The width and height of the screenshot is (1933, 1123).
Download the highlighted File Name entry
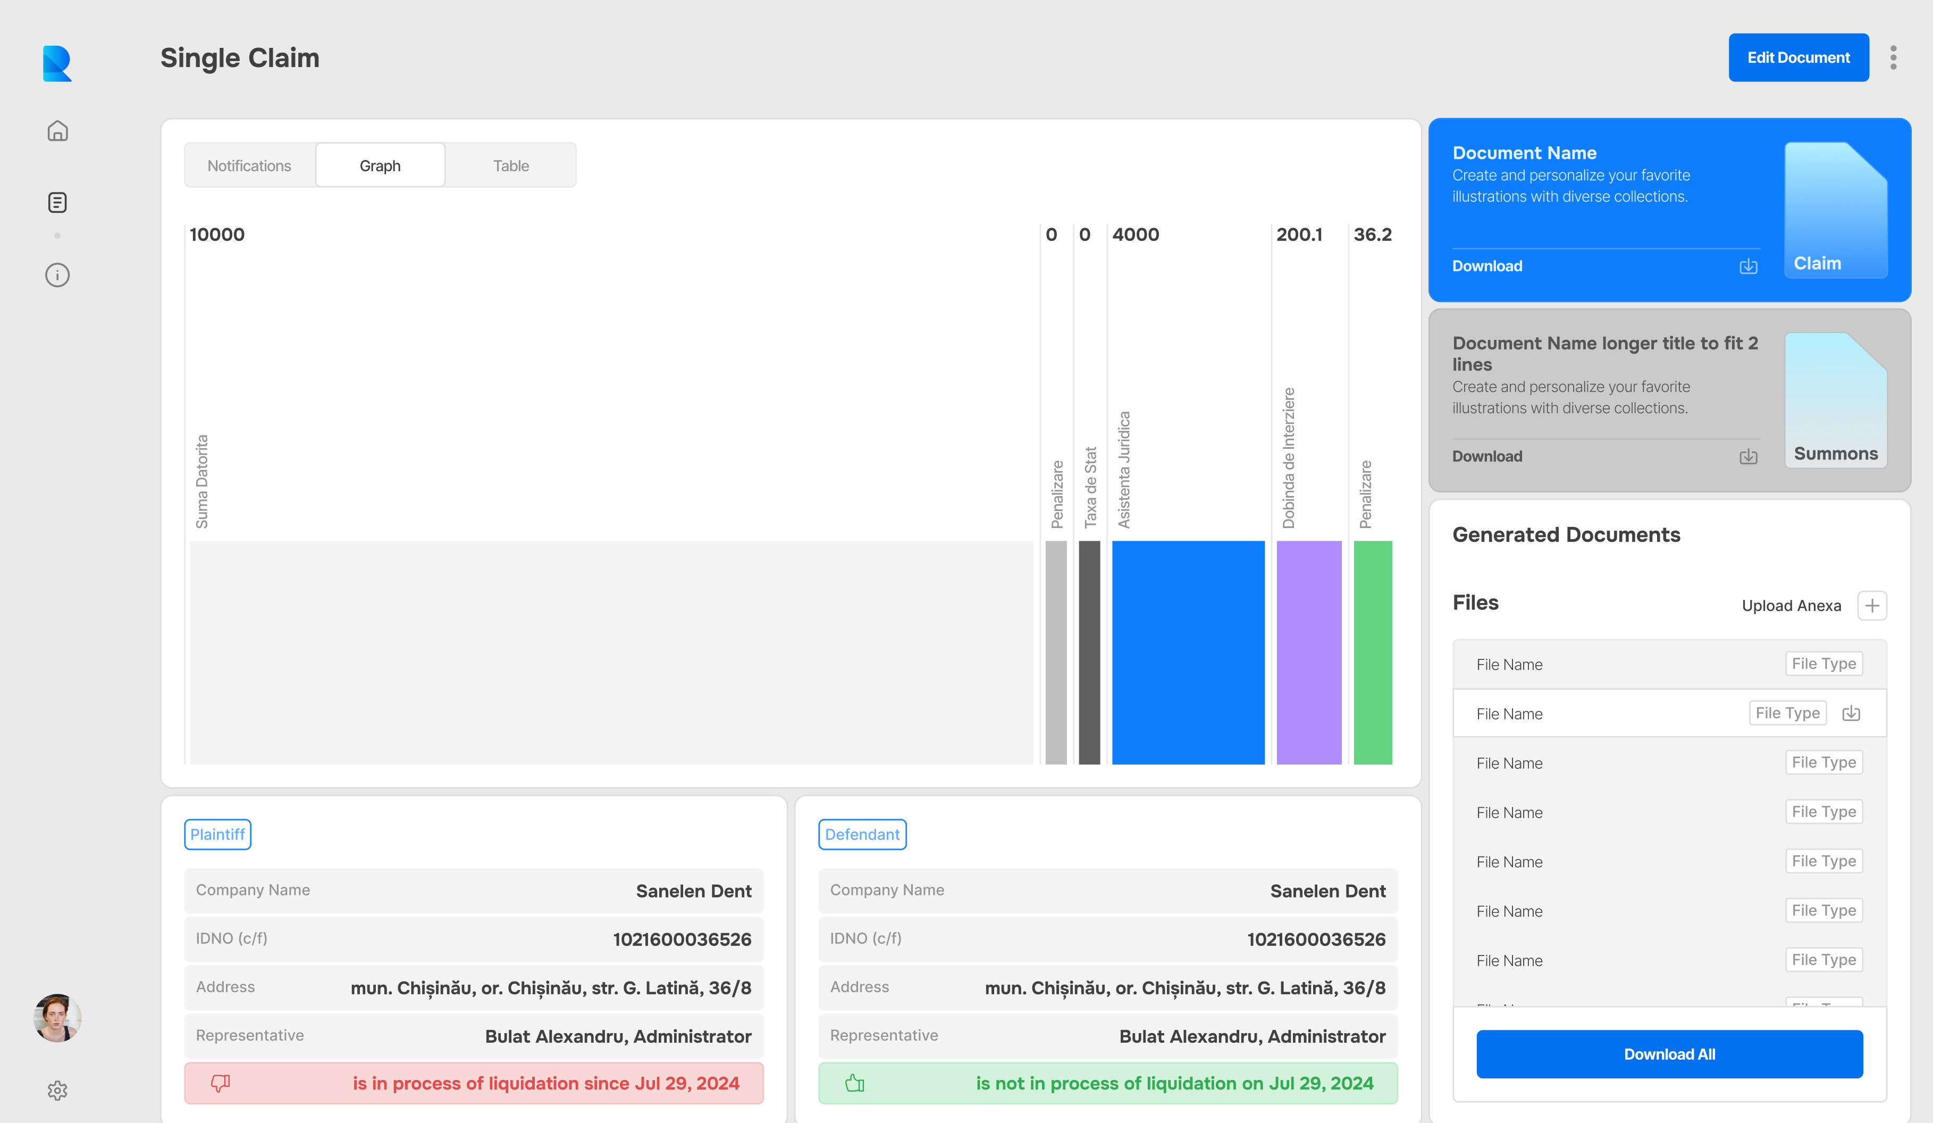point(1851,713)
